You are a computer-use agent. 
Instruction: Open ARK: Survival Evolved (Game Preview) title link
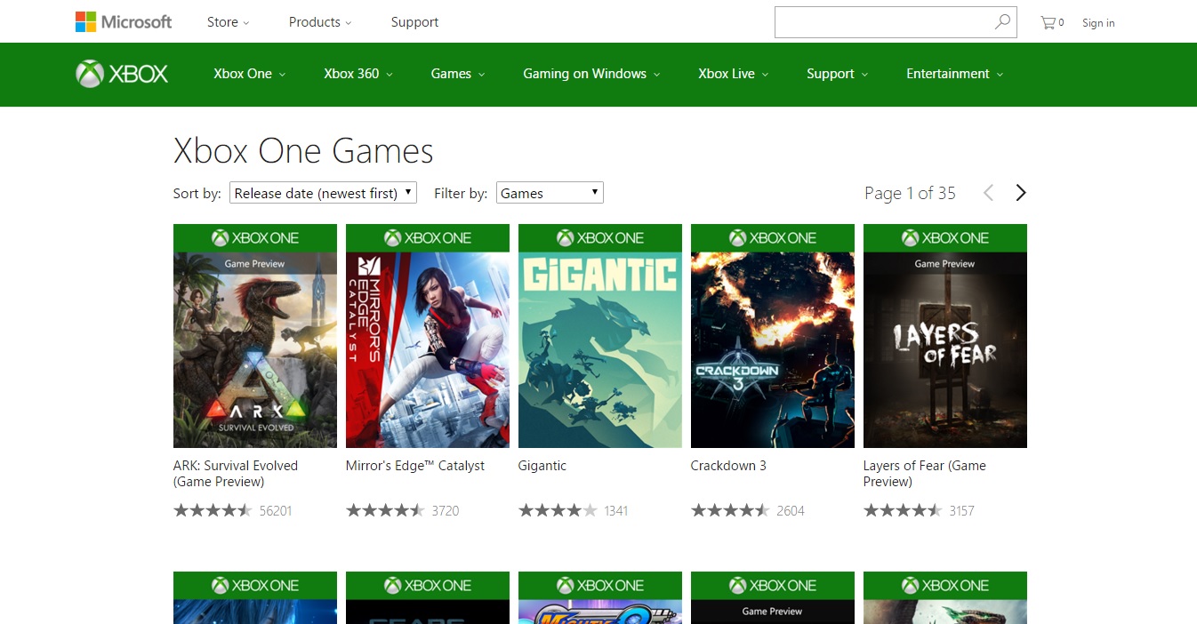236,474
